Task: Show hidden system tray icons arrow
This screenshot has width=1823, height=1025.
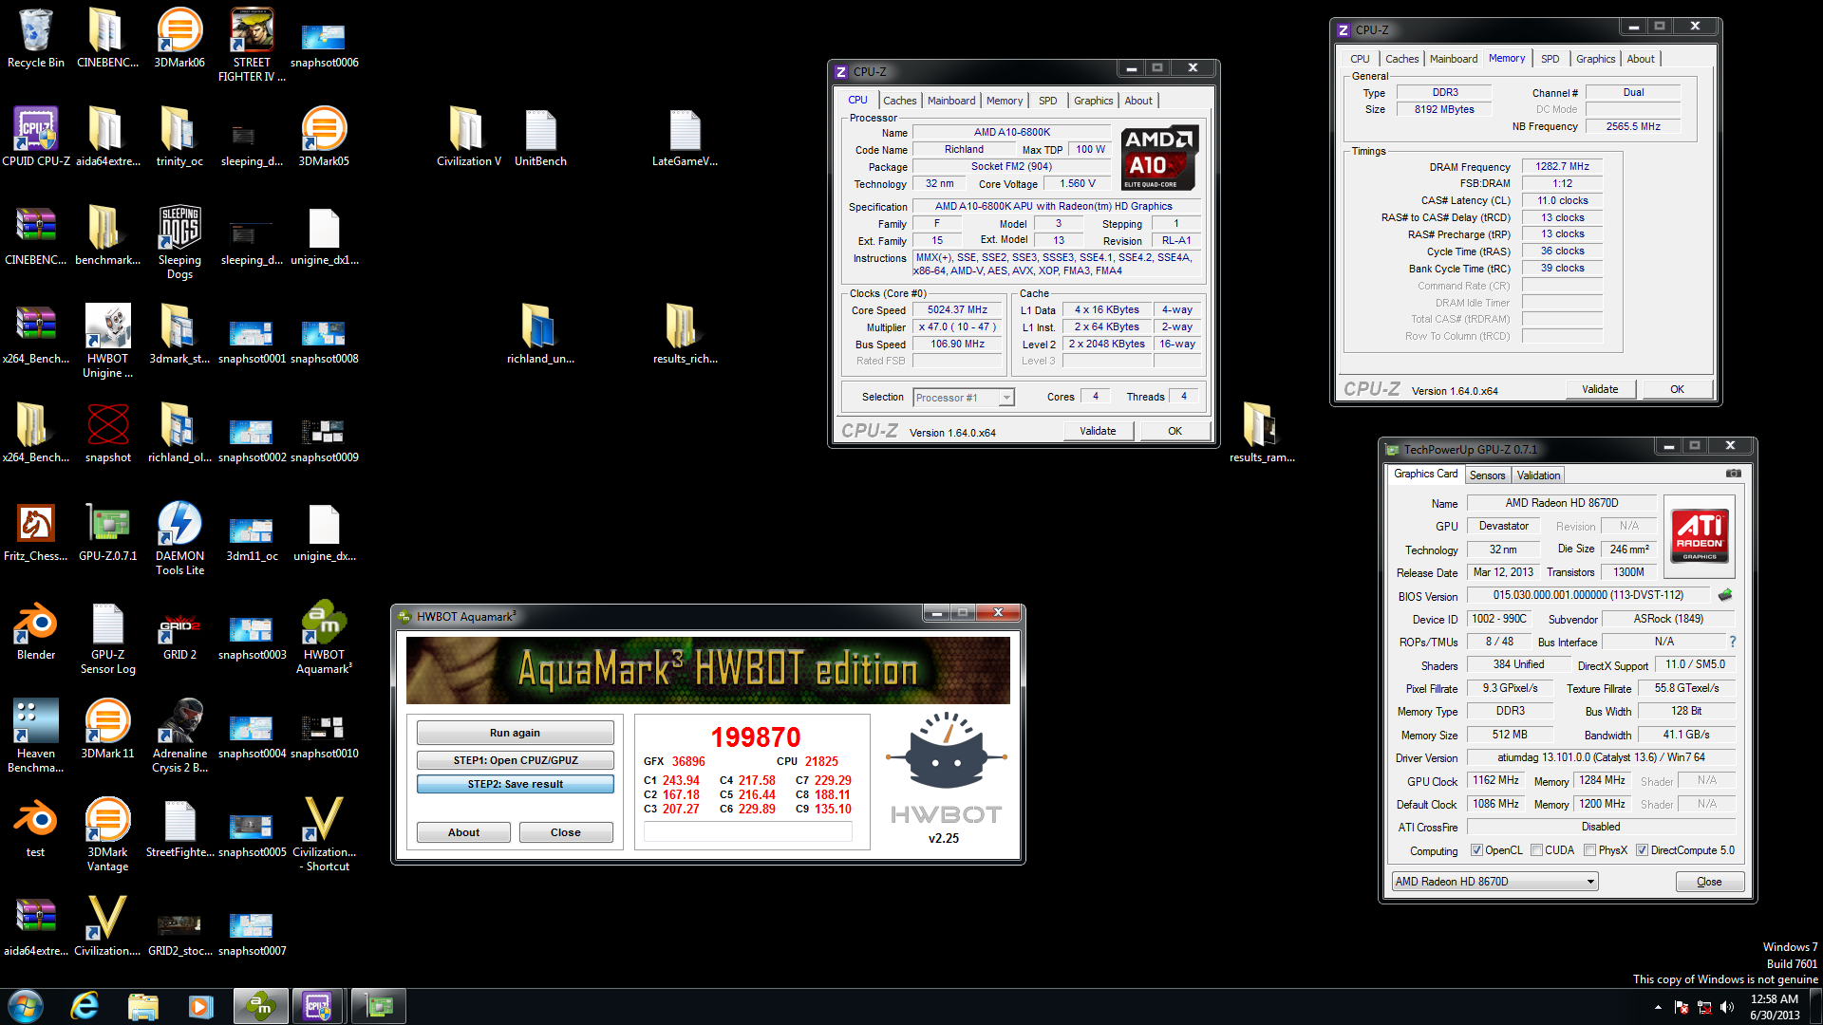Action: [1659, 1007]
